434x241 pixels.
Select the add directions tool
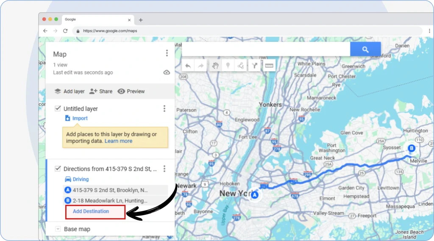point(254,66)
